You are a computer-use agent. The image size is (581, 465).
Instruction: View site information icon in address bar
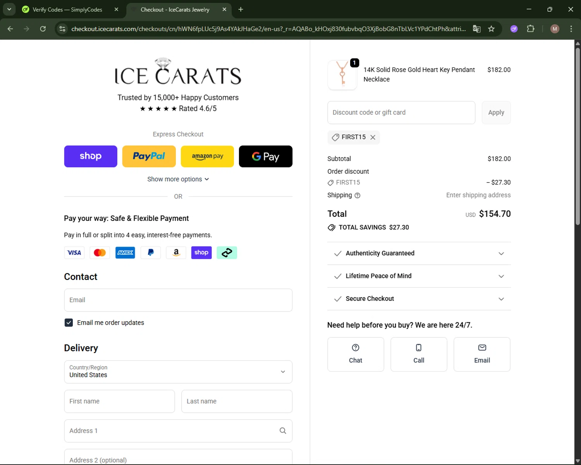62,29
